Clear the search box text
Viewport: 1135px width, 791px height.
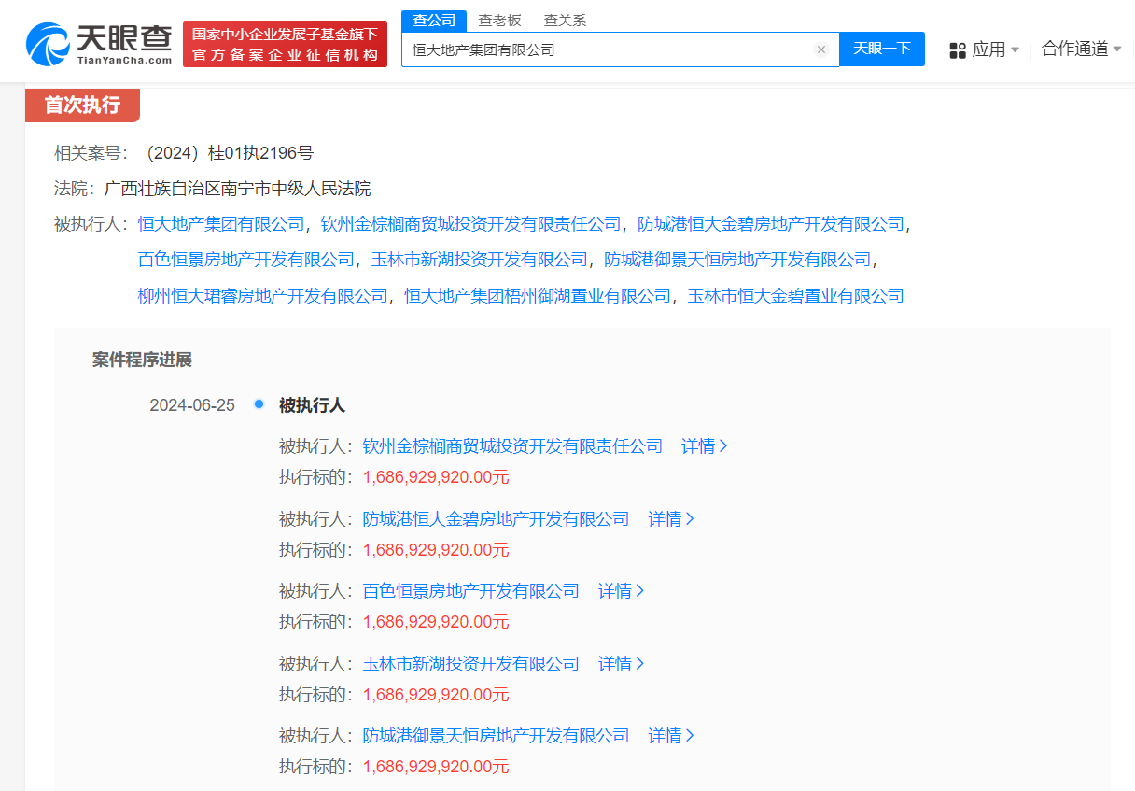click(820, 49)
